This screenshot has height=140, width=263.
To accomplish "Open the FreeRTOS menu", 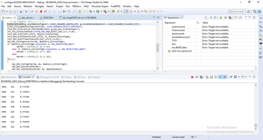I will click(116, 6).
